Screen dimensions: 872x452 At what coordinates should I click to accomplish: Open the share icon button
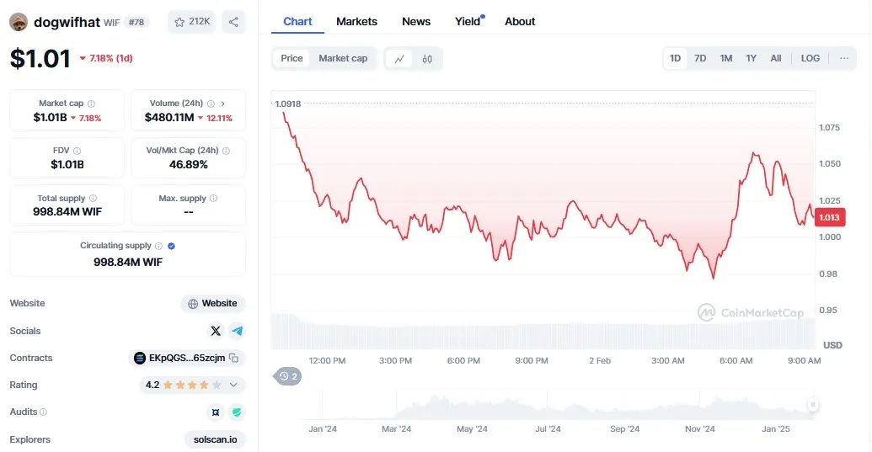point(233,22)
